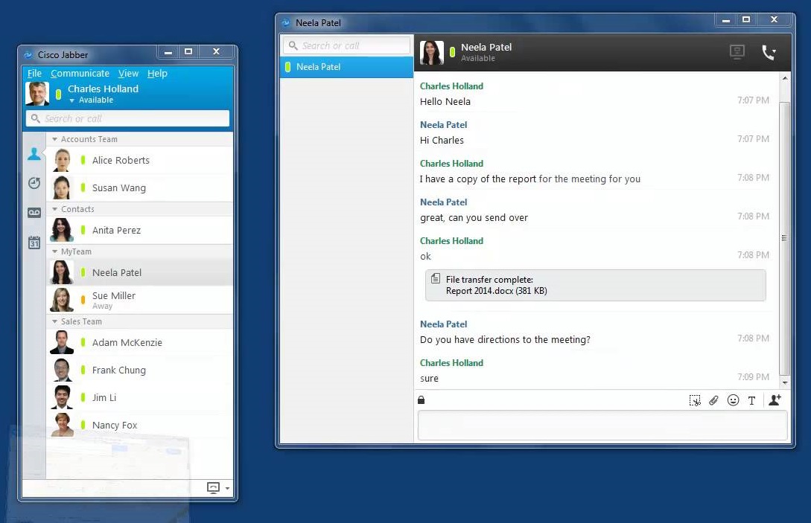Select the Neela Patel conversation tab
811x523 pixels.
pyautogui.click(x=346, y=67)
